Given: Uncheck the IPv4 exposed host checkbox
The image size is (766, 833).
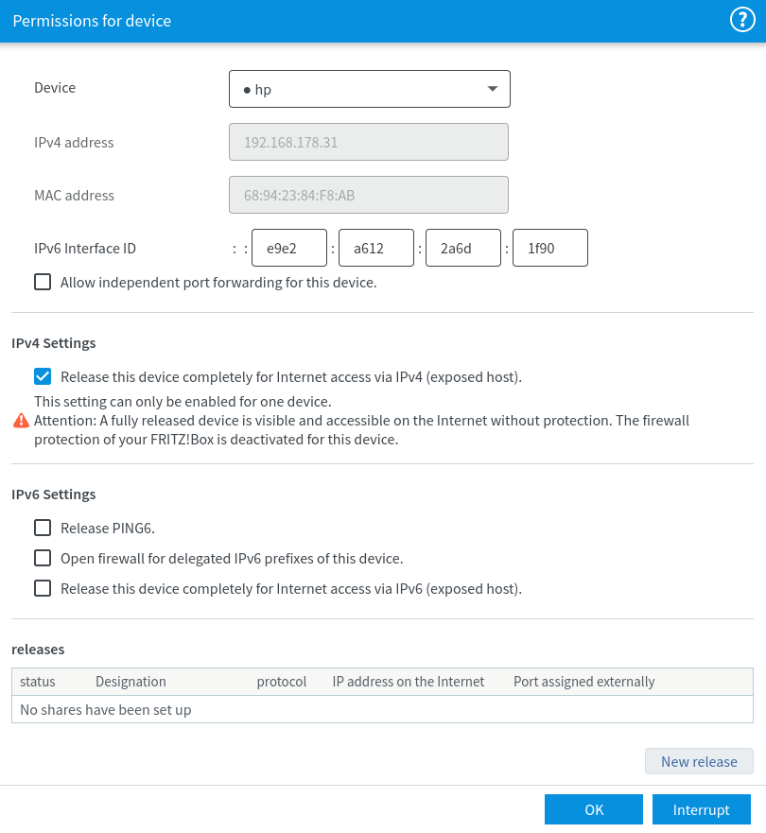Looking at the screenshot, I should (43, 376).
